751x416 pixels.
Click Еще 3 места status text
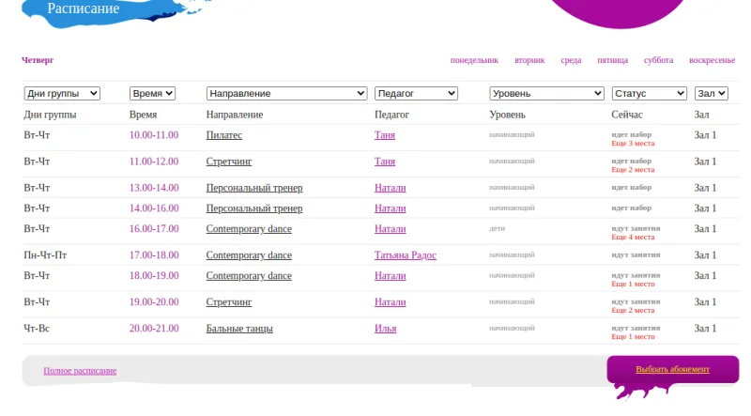(633, 144)
